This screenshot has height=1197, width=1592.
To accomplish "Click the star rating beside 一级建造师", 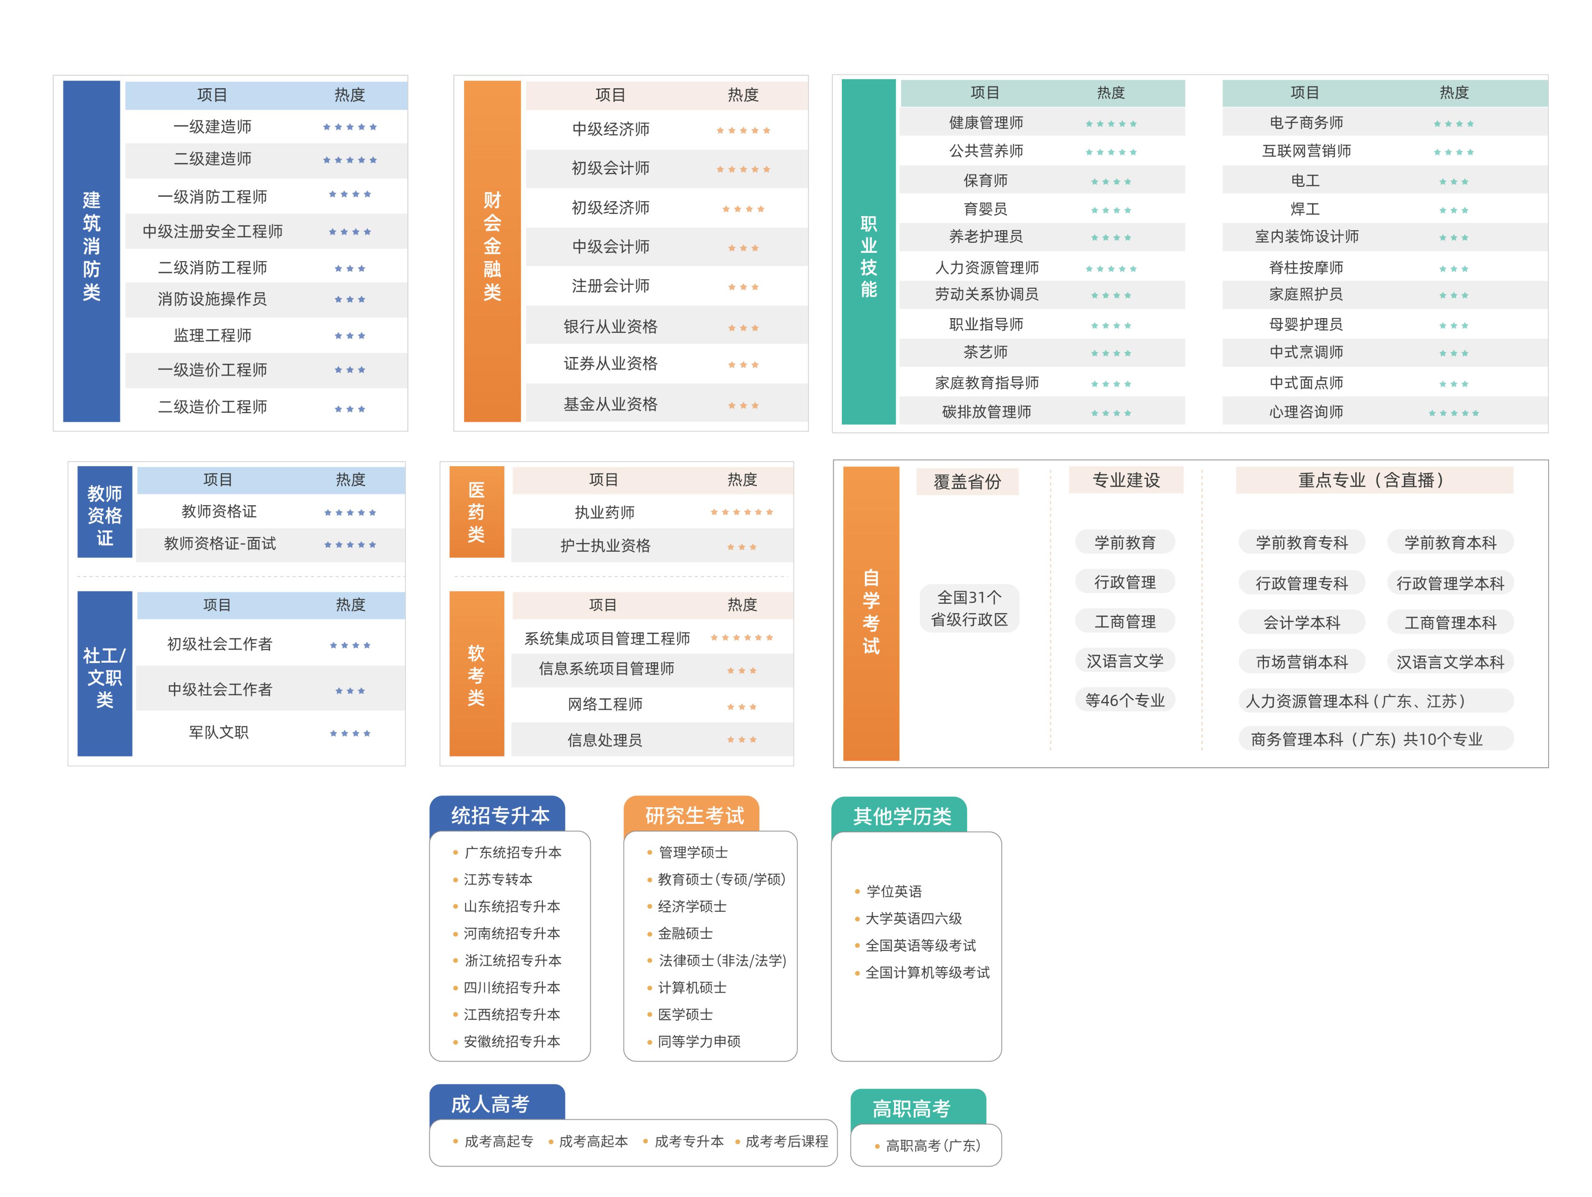I will [x=350, y=128].
